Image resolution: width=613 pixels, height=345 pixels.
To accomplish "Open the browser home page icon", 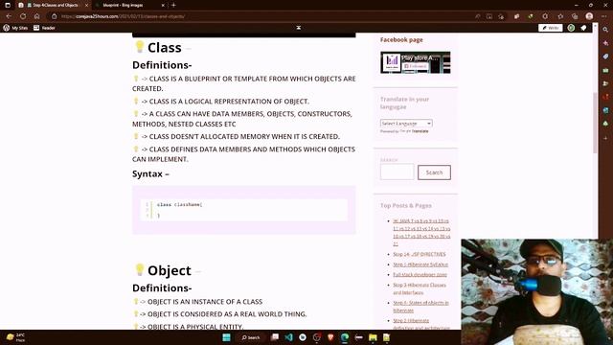I will [36, 16].
